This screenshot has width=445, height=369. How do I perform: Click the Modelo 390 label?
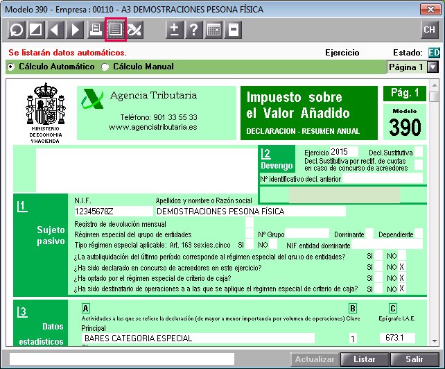(x=405, y=123)
